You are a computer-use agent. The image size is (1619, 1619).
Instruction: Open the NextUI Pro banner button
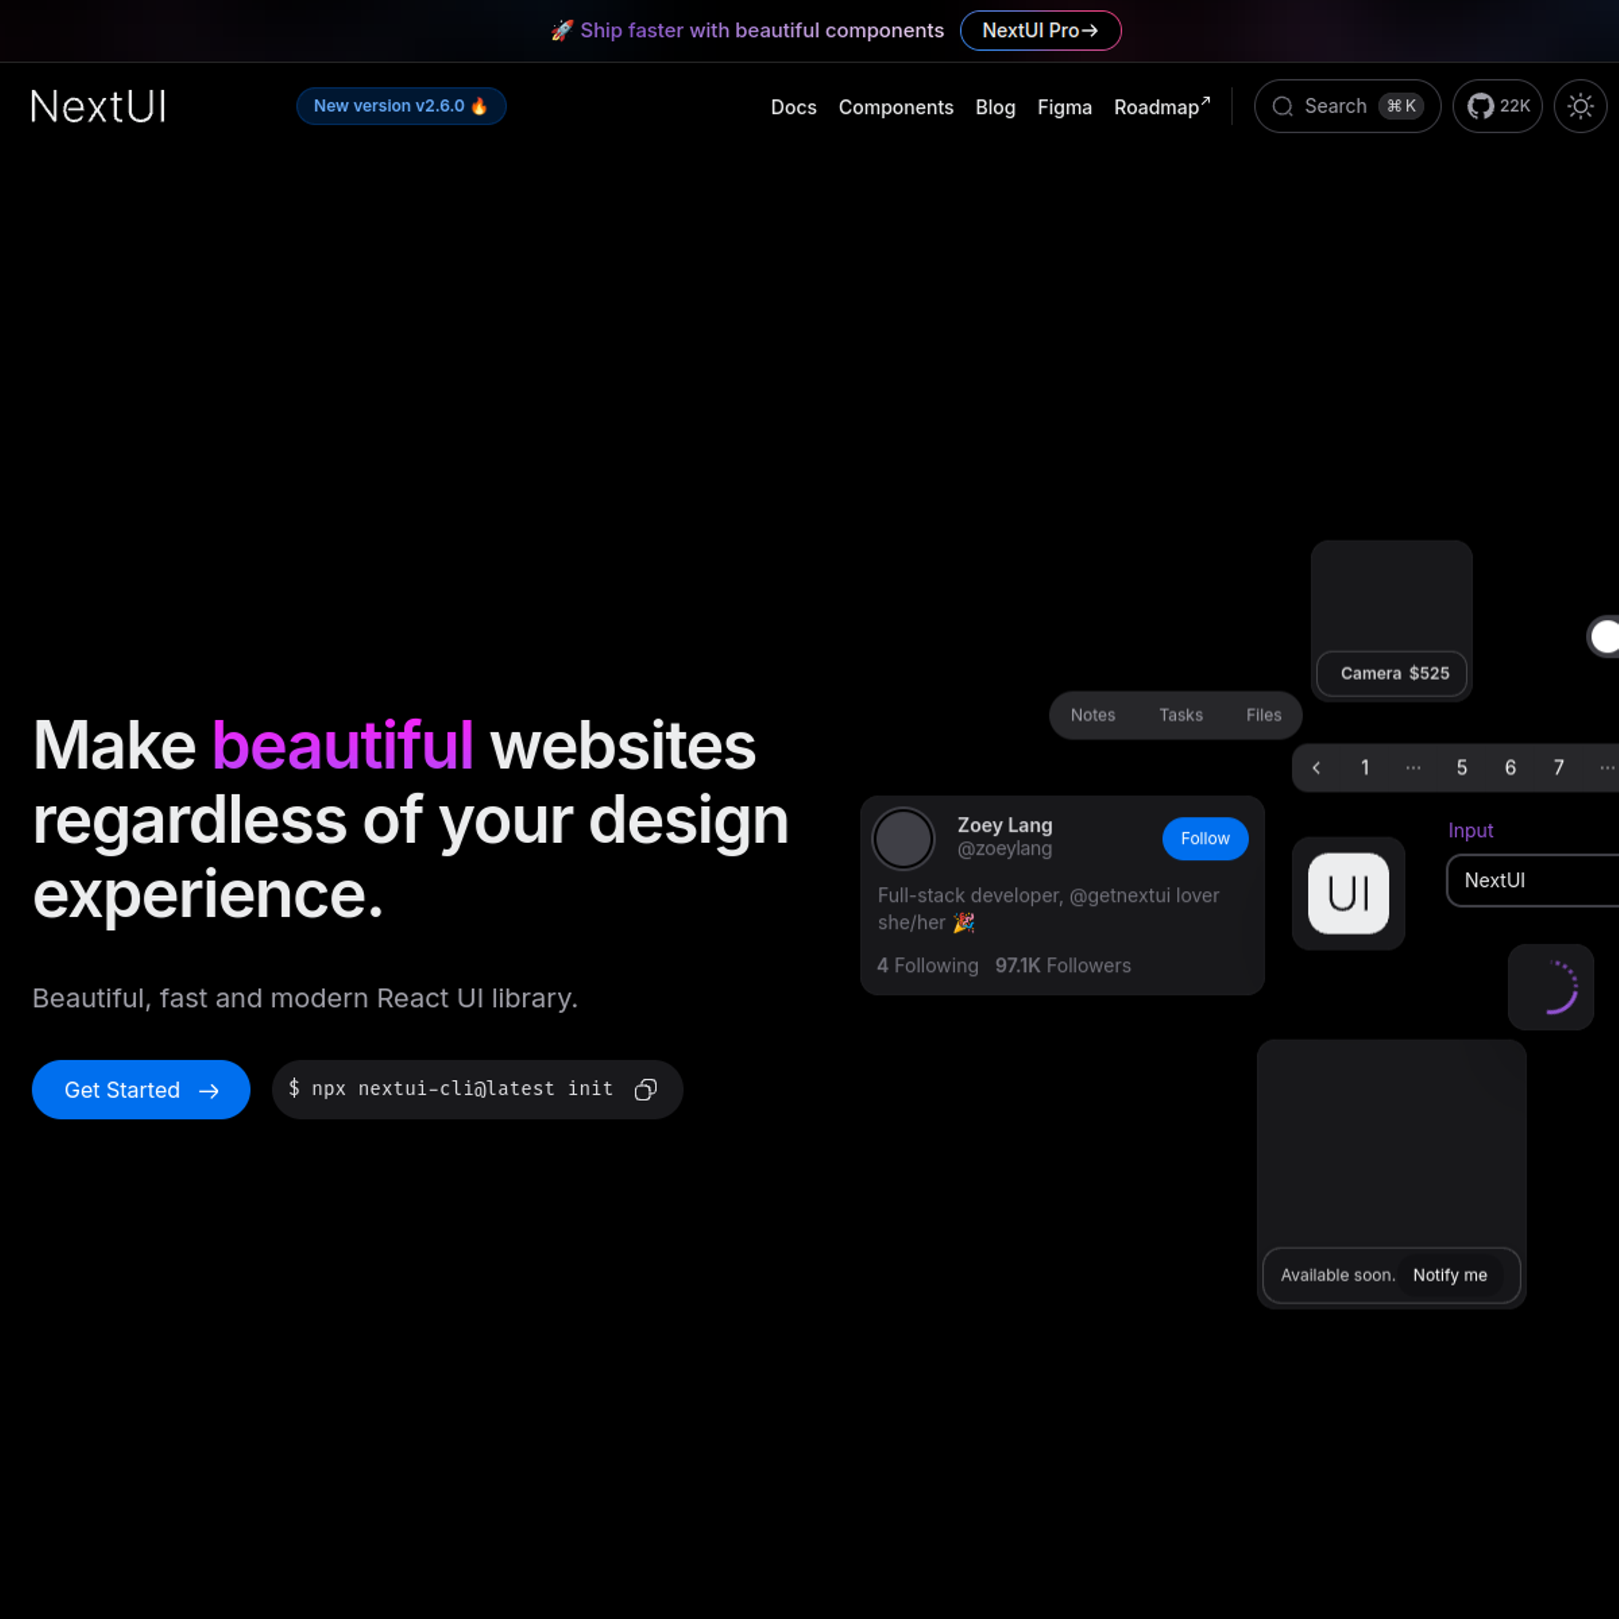pyautogui.click(x=1041, y=31)
